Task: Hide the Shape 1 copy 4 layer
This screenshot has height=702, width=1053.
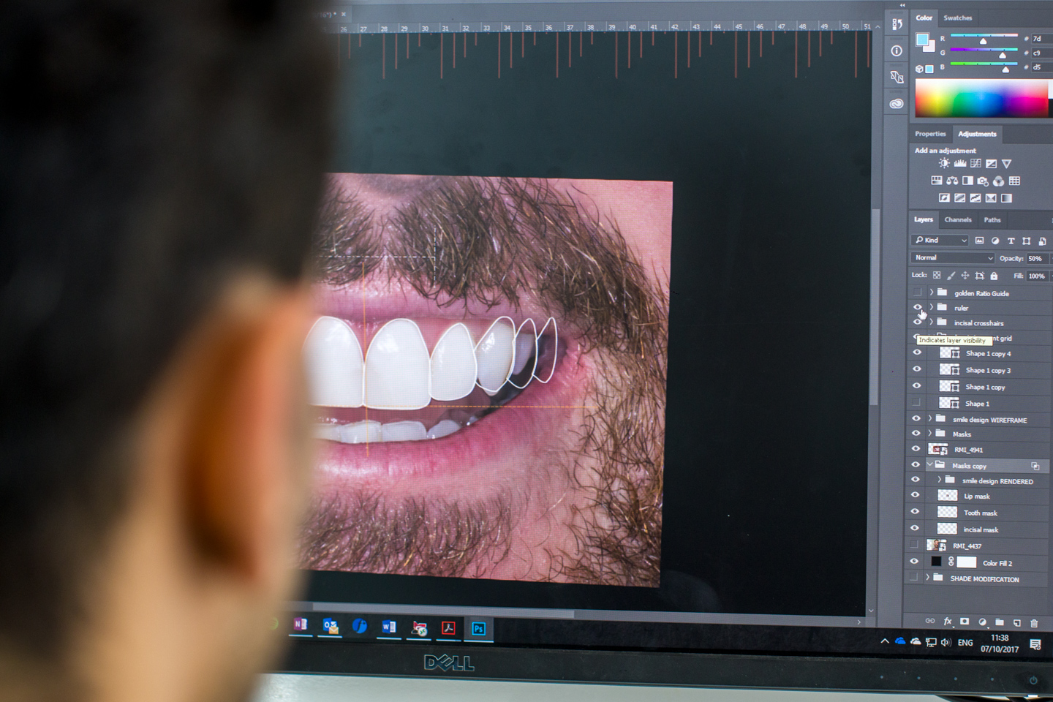Action: [917, 352]
